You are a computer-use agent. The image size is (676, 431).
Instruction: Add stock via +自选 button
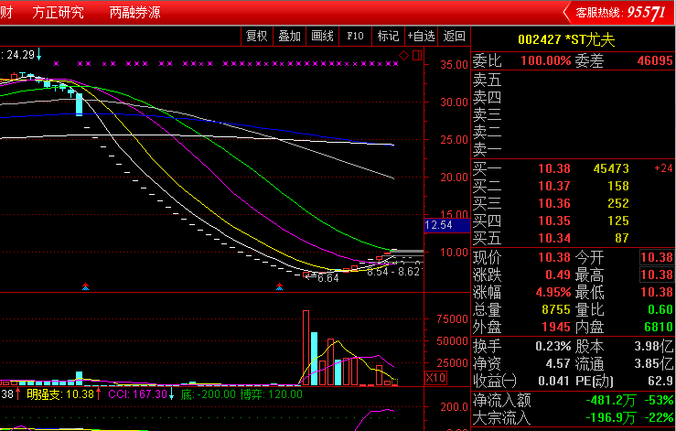[421, 36]
